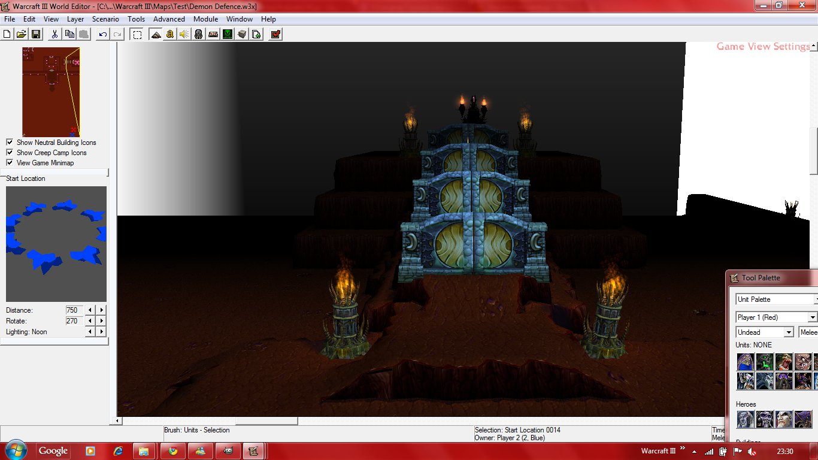Image resolution: width=818 pixels, height=460 pixels.
Task: Click the Distance value field
Action: coord(73,310)
